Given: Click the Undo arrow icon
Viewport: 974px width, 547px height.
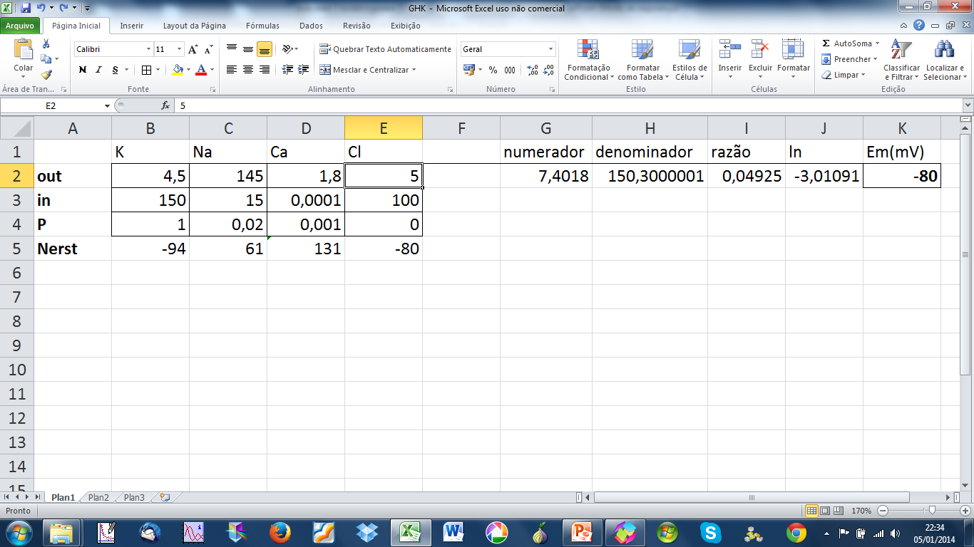Looking at the screenshot, I should click(41, 9).
